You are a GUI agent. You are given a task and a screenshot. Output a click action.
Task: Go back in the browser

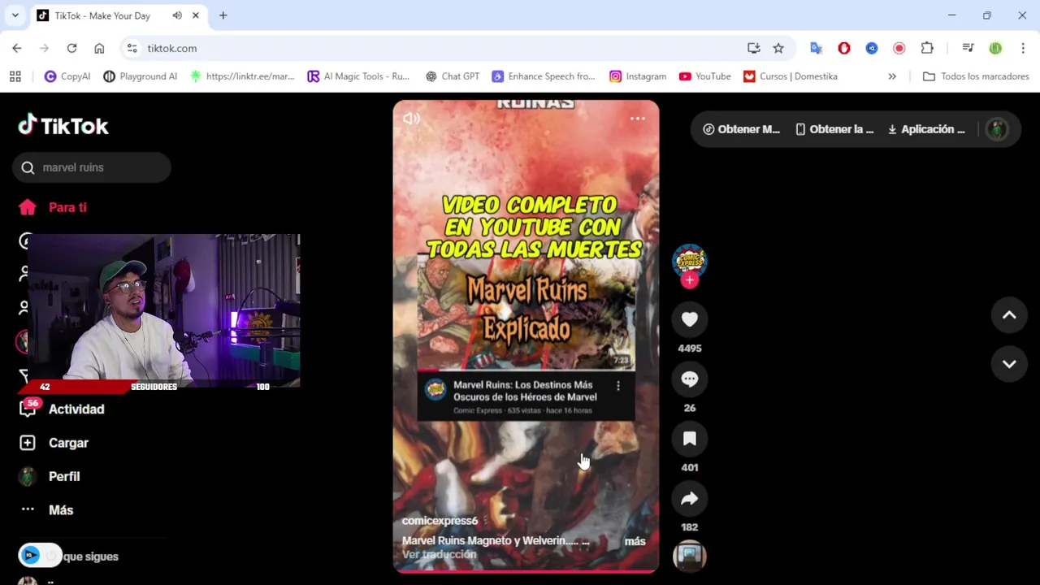click(17, 48)
